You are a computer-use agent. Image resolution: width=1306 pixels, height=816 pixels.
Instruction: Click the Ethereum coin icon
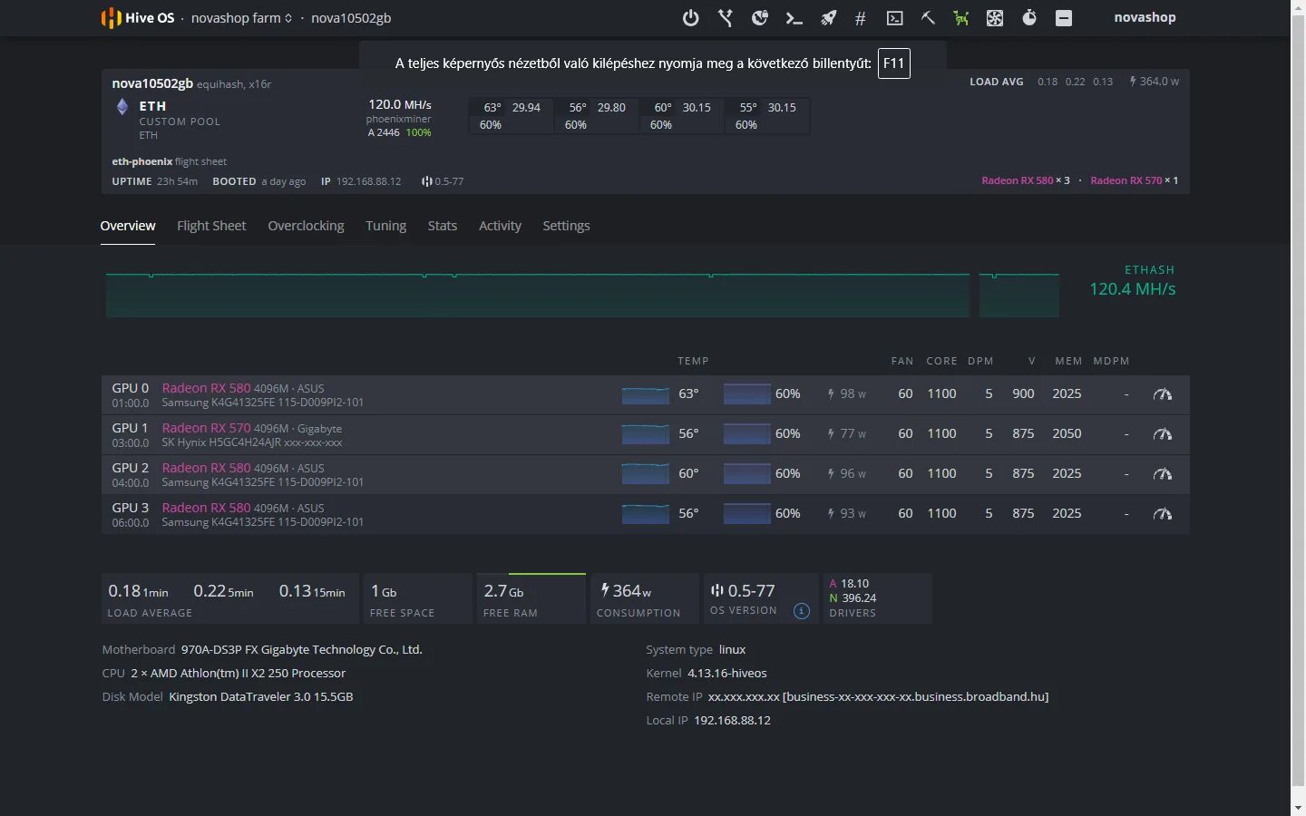click(122, 106)
